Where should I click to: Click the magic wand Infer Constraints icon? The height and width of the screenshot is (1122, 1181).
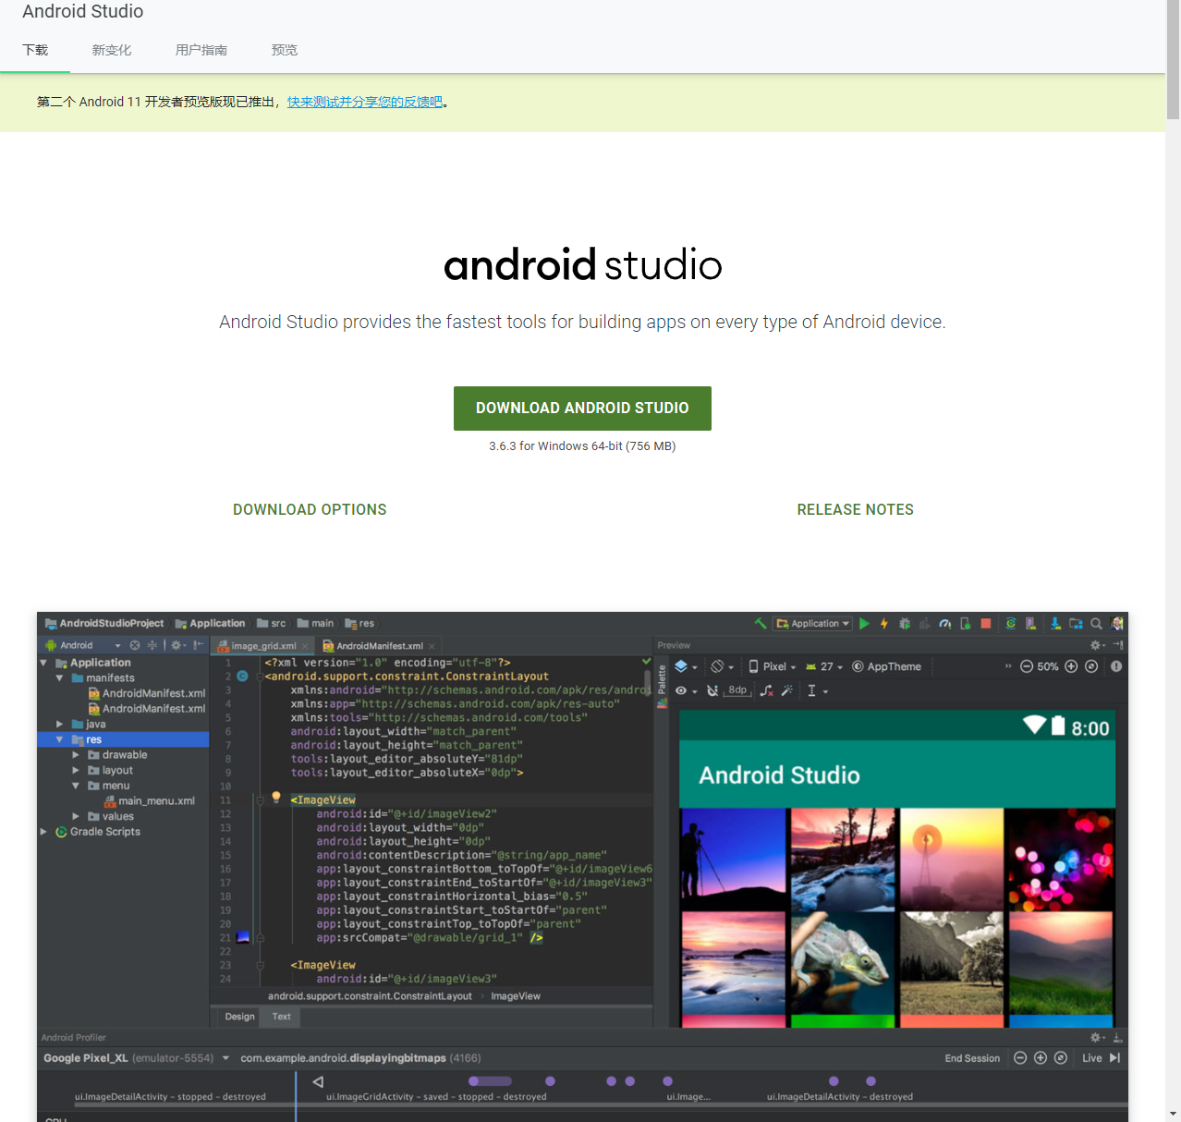787,690
